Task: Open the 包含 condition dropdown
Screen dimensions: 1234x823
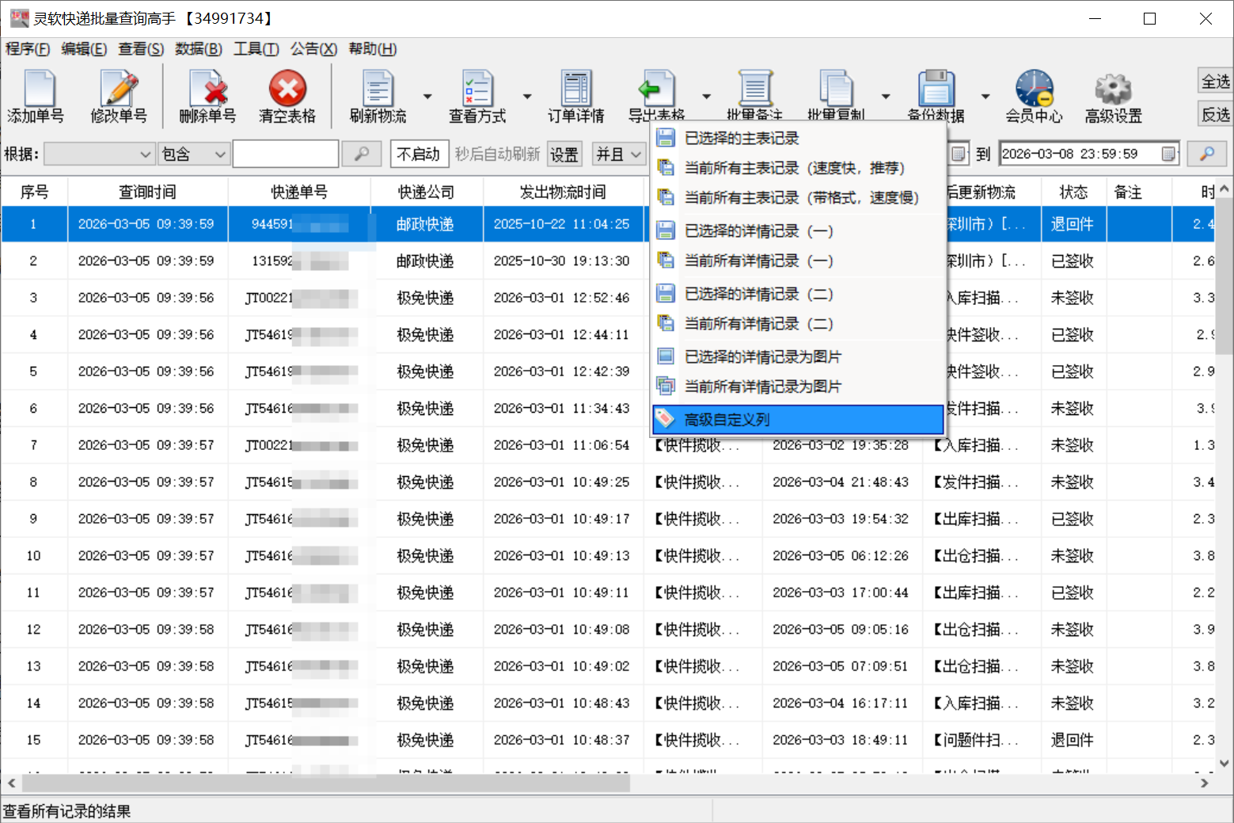Action: 194,154
